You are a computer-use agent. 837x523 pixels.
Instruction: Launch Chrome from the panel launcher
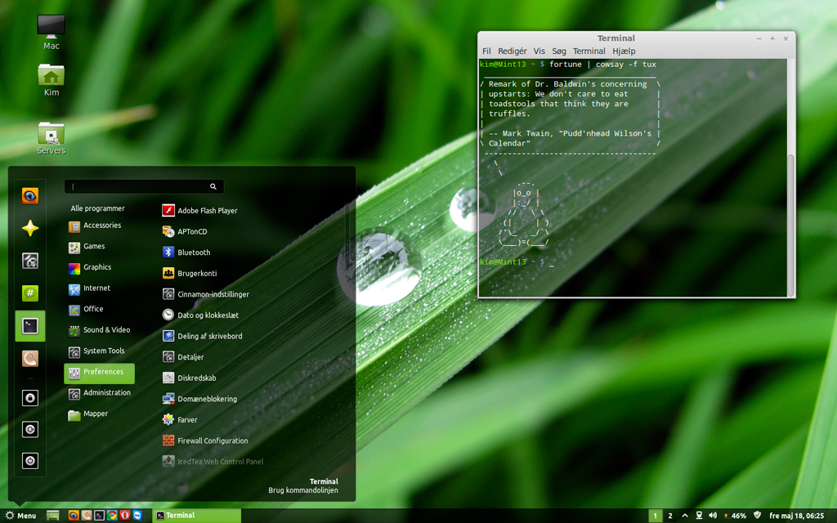click(112, 515)
